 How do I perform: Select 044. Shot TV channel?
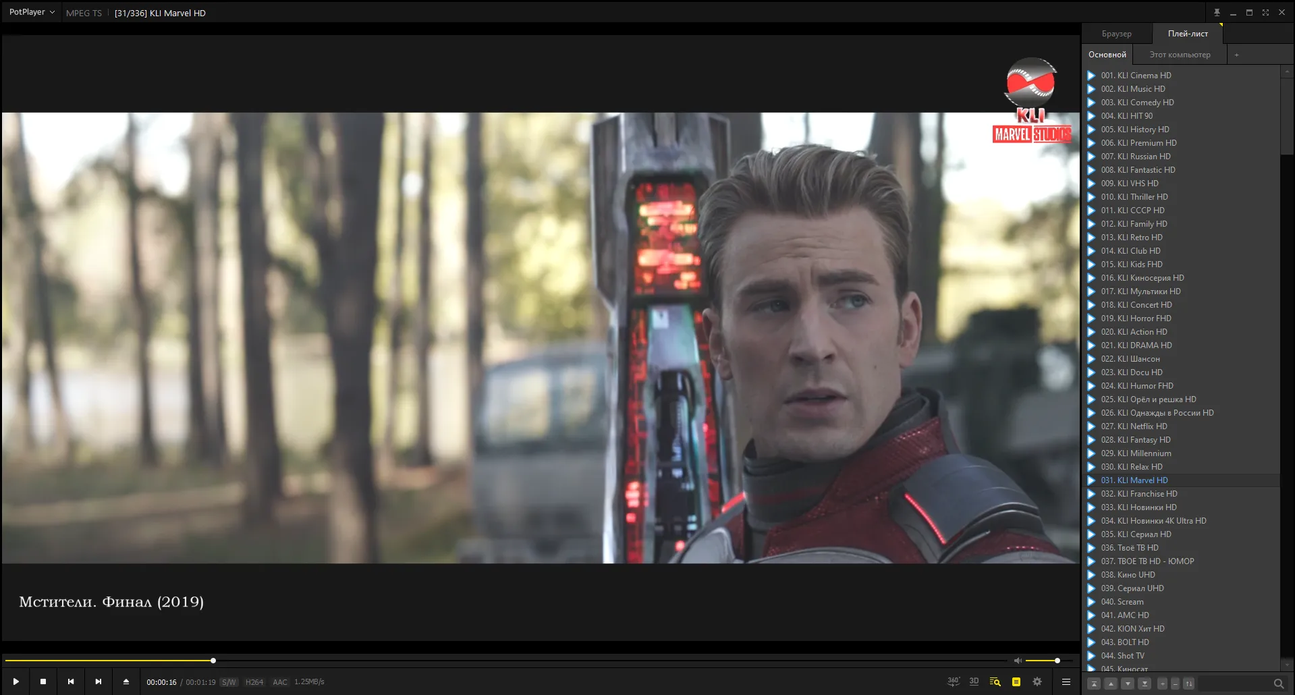(1181, 656)
